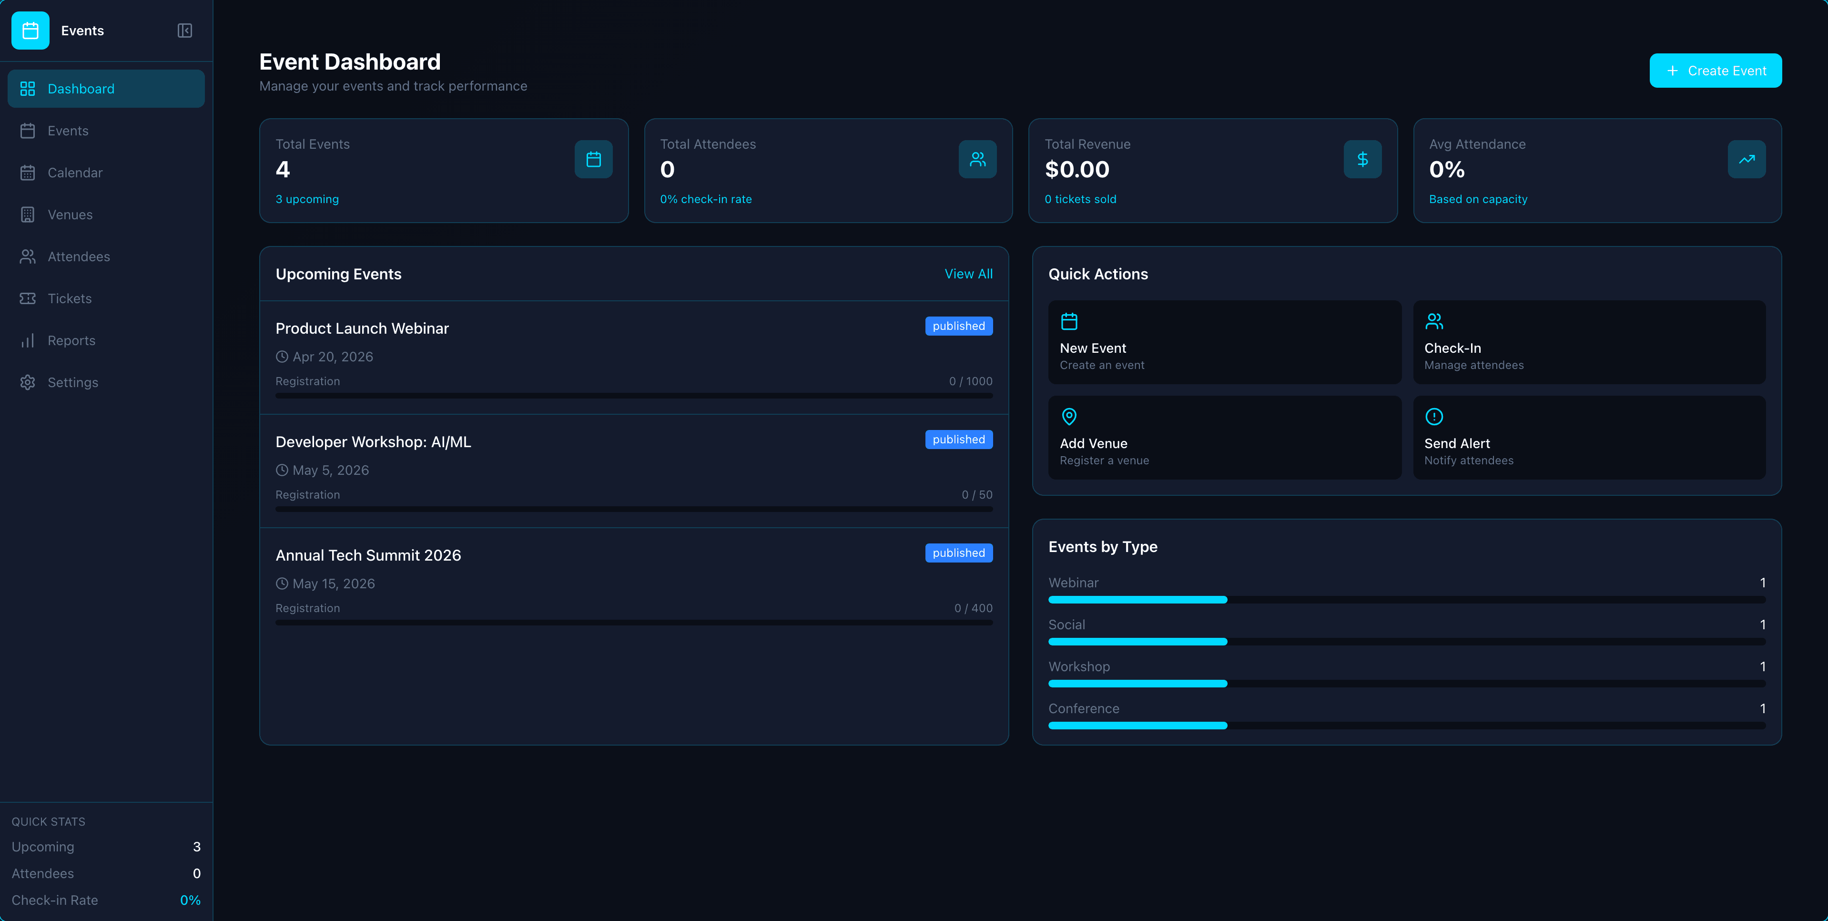1828x921 pixels.
Task: Click the New Event calendar icon
Action: [1069, 322]
